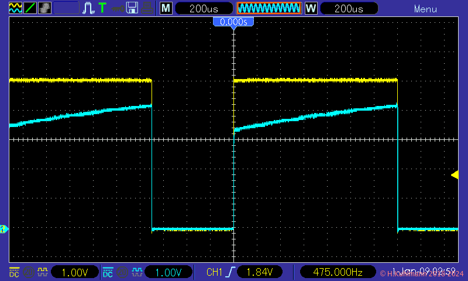Click the printer icon
468x281 pixels.
(147, 8)
